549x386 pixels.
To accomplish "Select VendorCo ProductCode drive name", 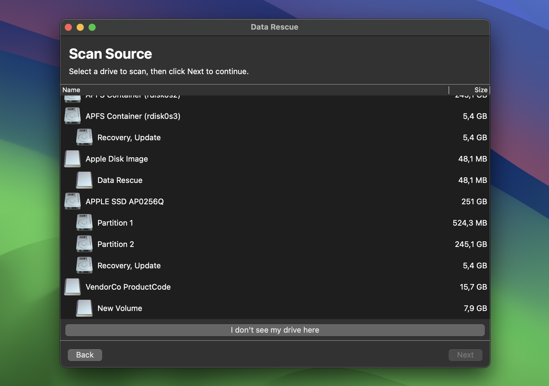I will point(128,287).
